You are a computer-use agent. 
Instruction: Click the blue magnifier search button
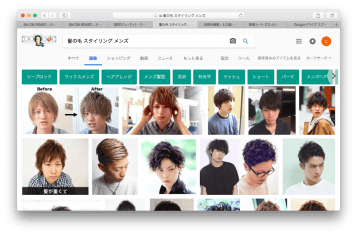pyautogui.click(x=245, y=41)
